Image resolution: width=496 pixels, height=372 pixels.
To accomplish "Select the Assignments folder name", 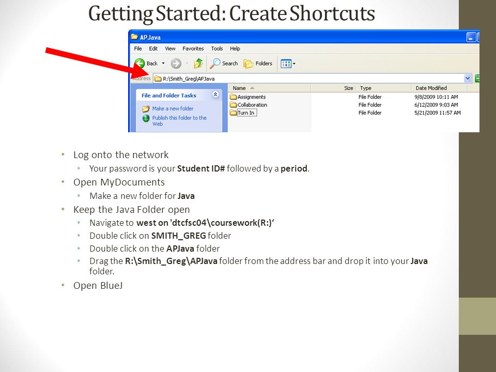I will [x=252, y=97].
